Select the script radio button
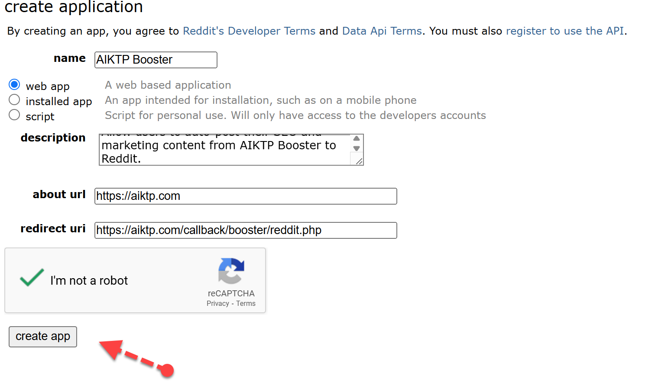 click(x=14, y=115)
